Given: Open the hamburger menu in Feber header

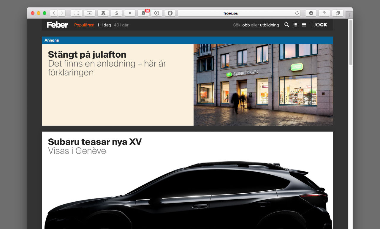Looking at the screenshot, I should (x=304, y=25).
